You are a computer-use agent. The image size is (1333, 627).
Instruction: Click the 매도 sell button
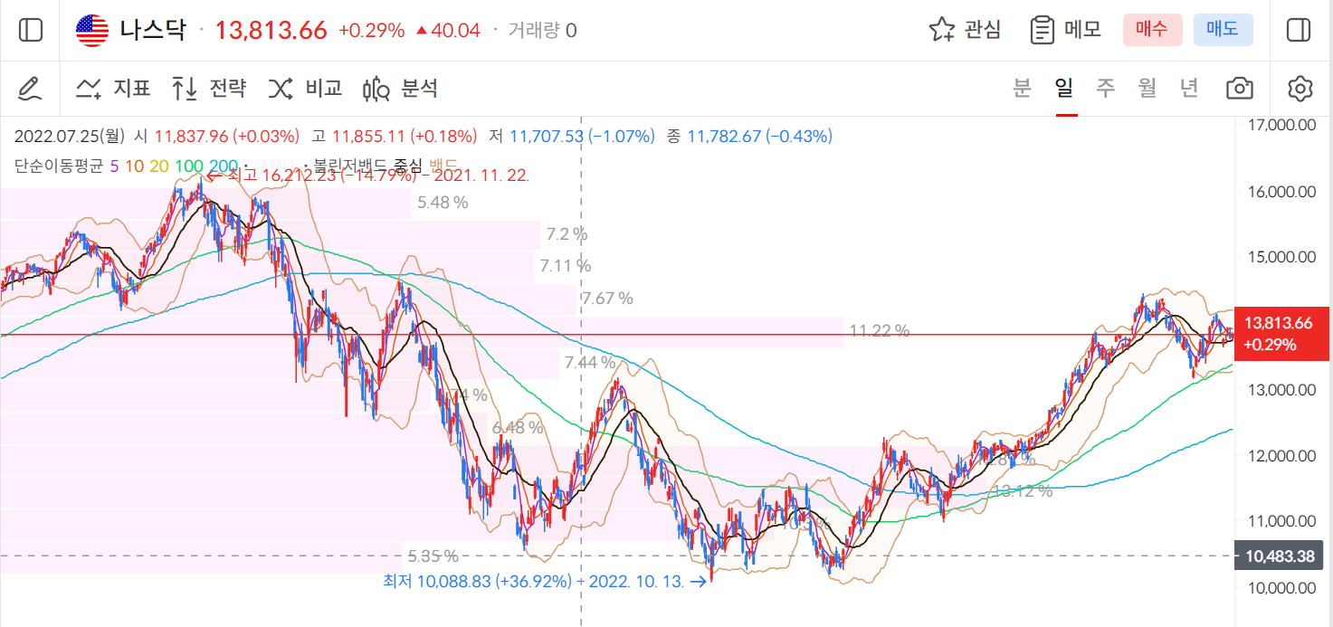tap(1223, 30)
